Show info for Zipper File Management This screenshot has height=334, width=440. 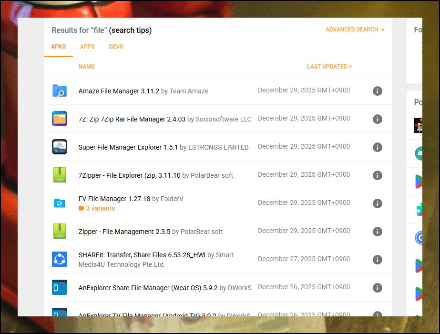pyautogui.click(x=378, y=232)
